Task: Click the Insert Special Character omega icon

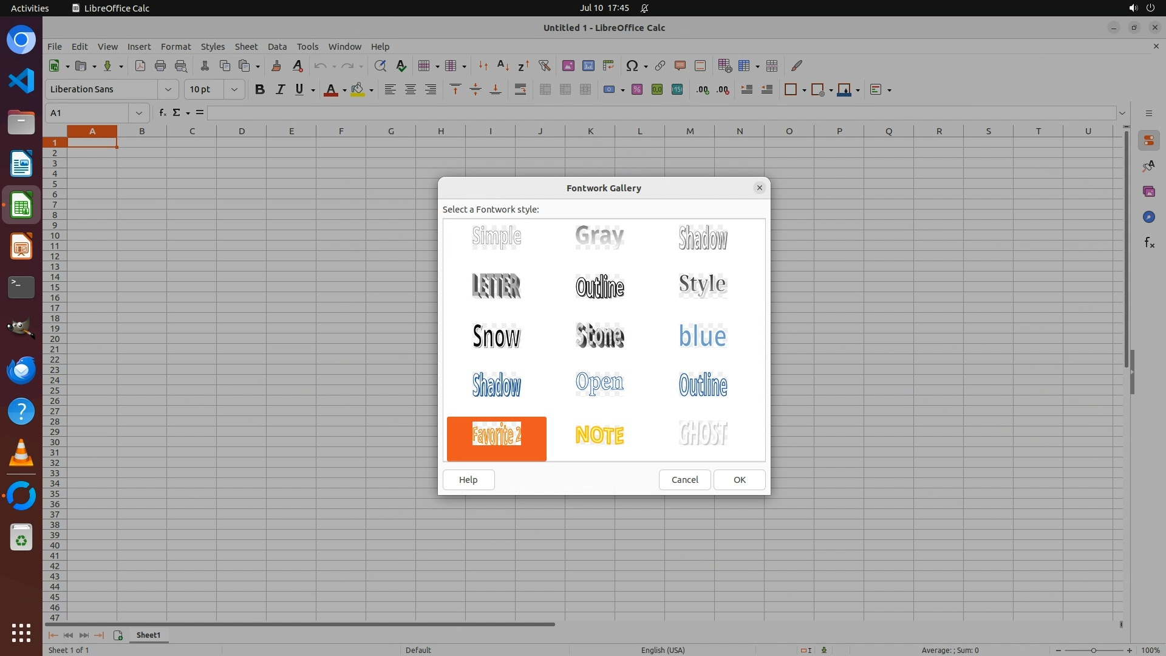Action: point(632,66)
